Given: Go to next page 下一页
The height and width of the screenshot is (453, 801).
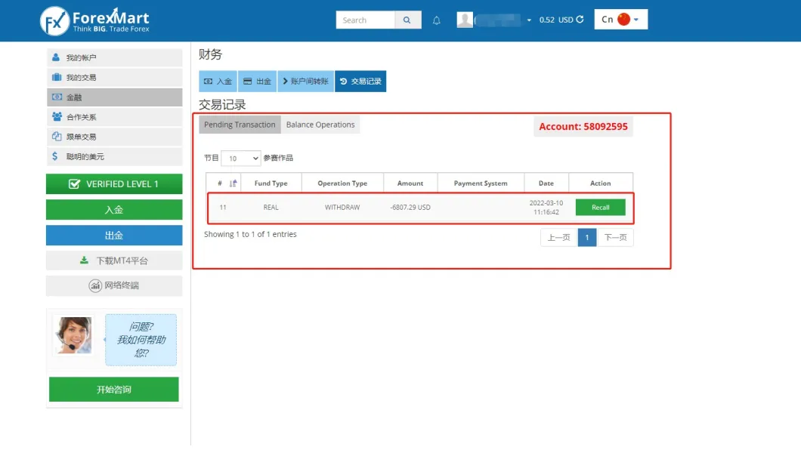Looking at the screenshot, I should 615,238.
